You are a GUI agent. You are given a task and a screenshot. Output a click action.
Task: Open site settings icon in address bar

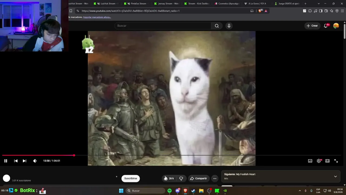pos(78,11)
